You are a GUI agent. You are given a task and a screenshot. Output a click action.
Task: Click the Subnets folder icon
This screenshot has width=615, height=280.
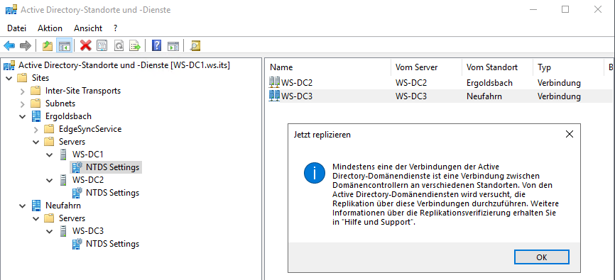[x=36, y=103]
